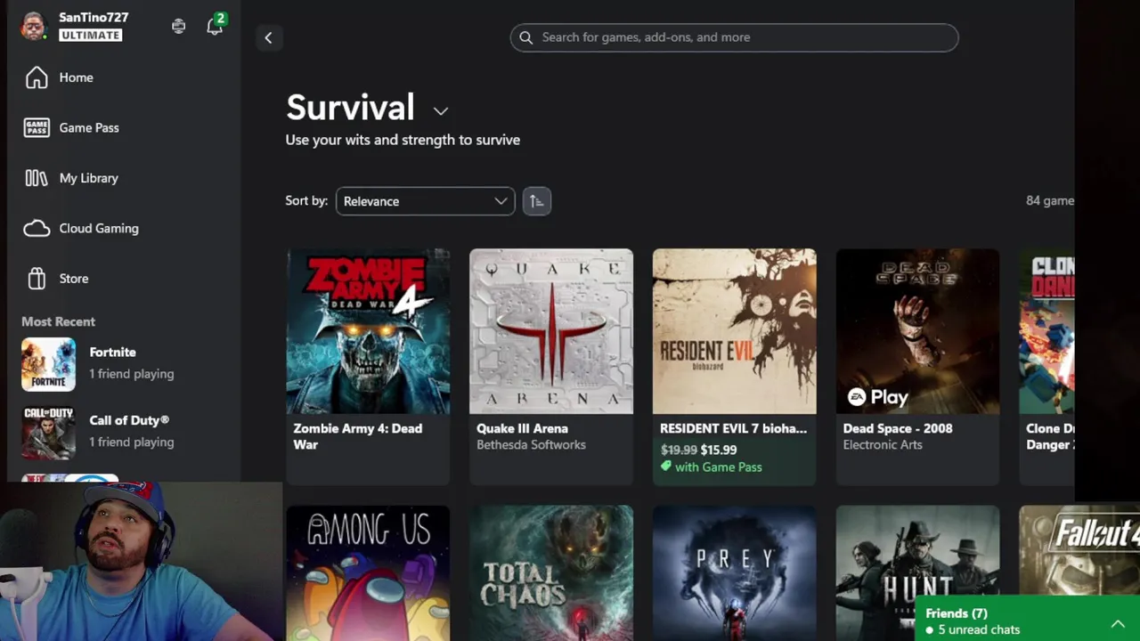Expand Friends panel with up chevron
Image resolution: width=1140 pixels, height=641 pixels.
click(1118, 624)
